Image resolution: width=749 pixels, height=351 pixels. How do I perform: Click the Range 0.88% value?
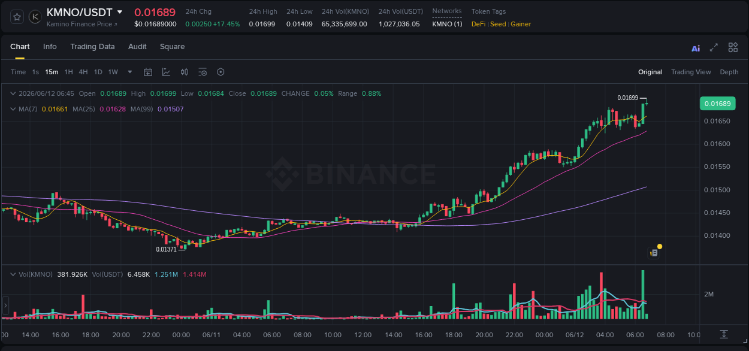[x=372, y=93]
